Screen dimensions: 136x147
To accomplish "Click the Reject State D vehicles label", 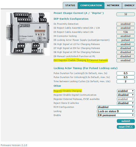I will [x=66, y=103].
